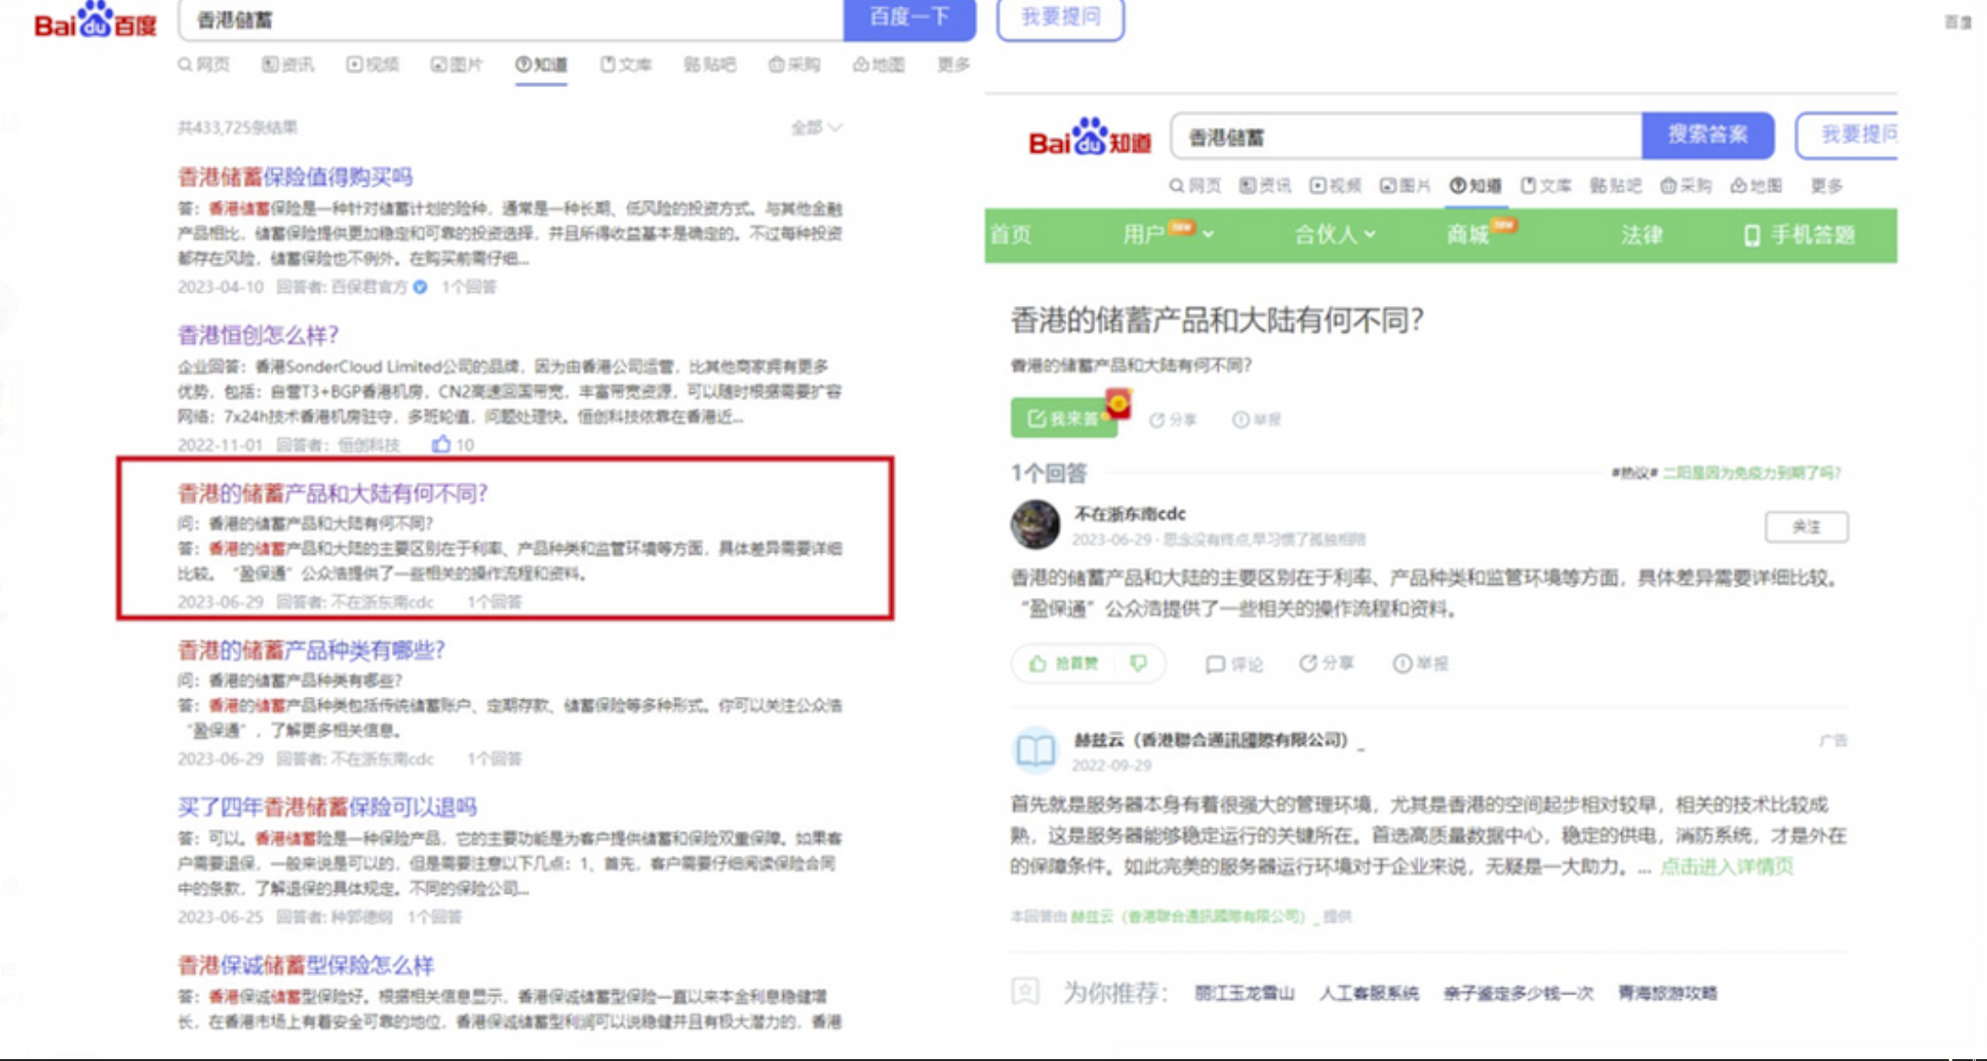This screenshot has height=1061, width=1987.
Task: Open the 网页 tab in the Zhidao page
Action: pyautogui.click(x=1195, y=186)
